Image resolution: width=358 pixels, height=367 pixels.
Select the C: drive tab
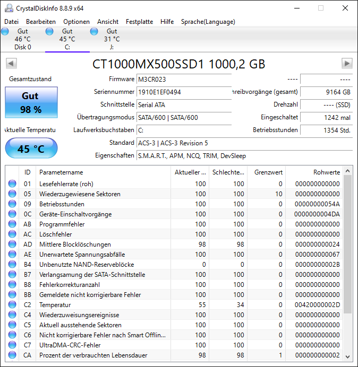point(67,39)
